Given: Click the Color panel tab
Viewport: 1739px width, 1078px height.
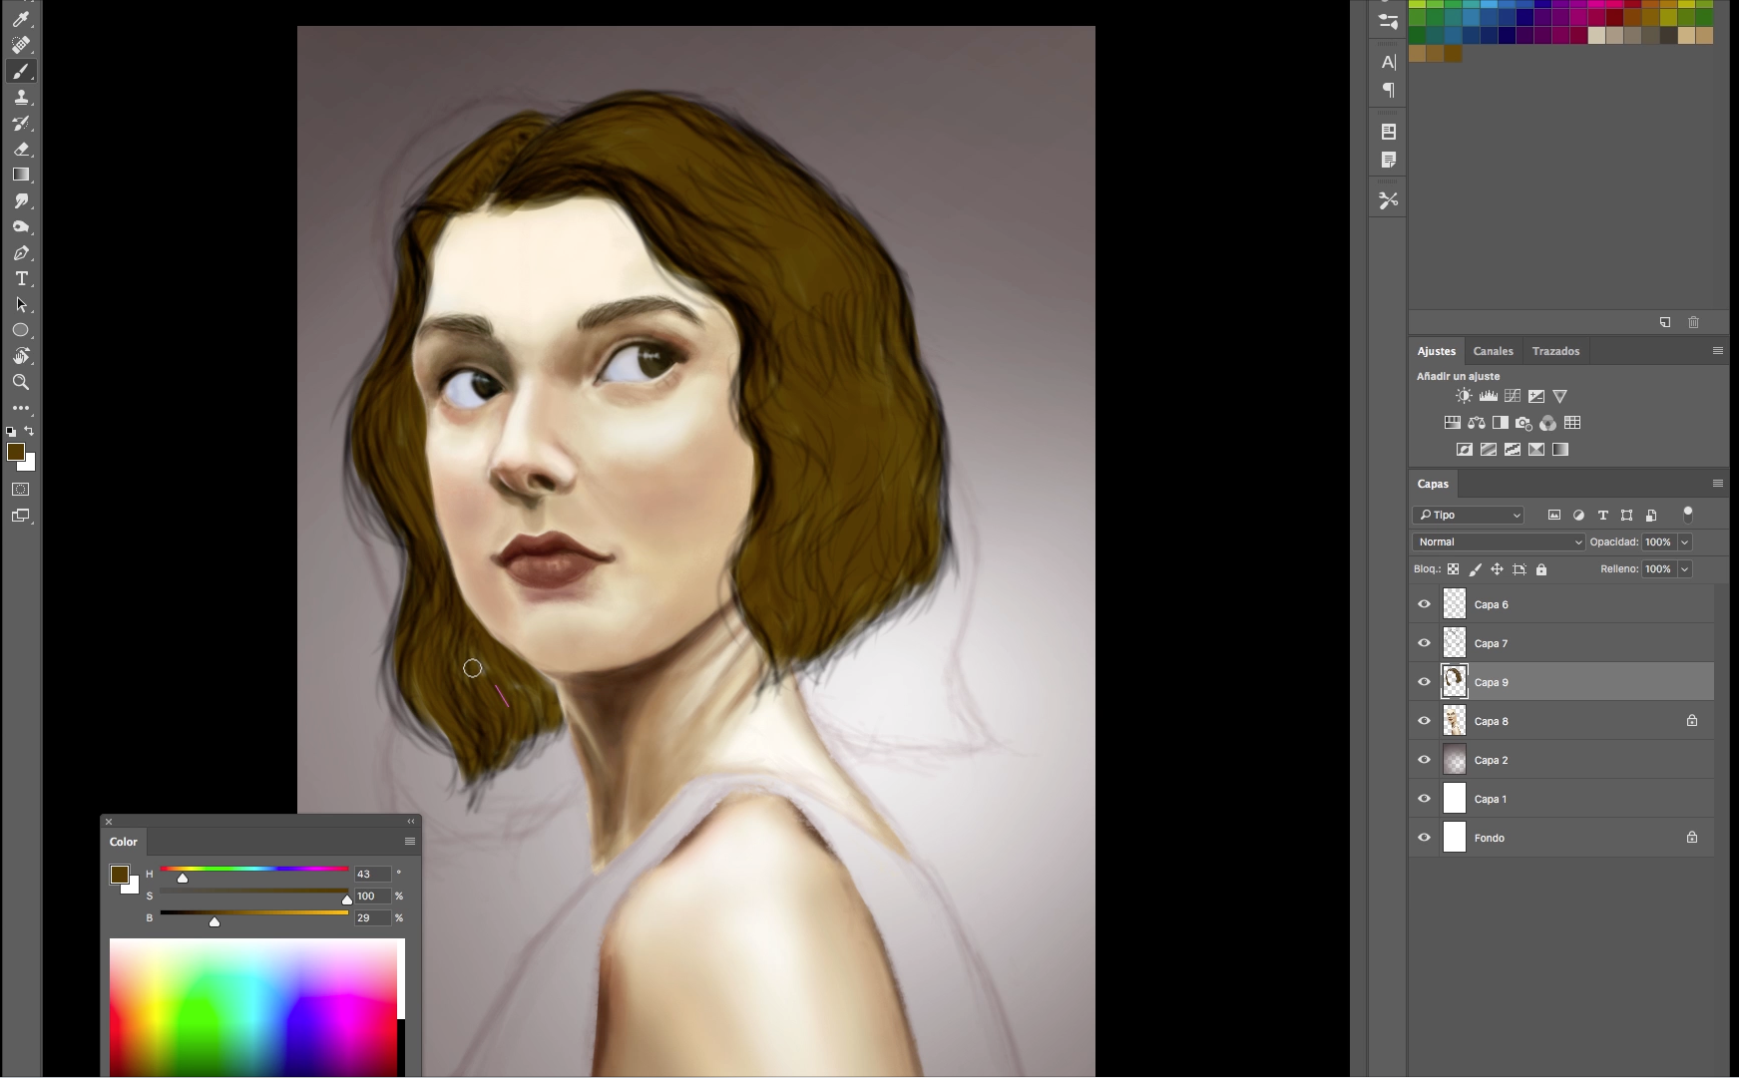Looking at the screenshot, I should point(124,842).
